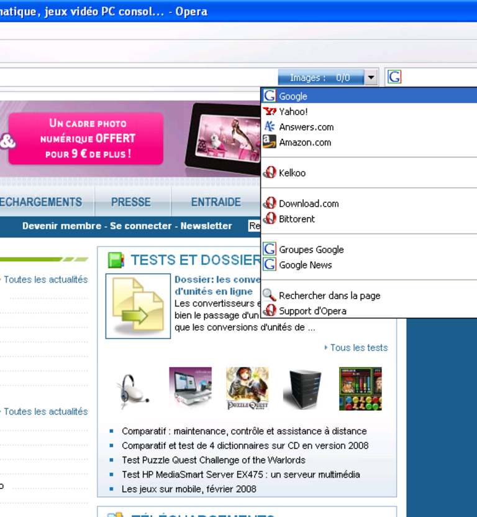
Task: Open the ENTRAIDE navigation tab
Action: pos(216,202)
